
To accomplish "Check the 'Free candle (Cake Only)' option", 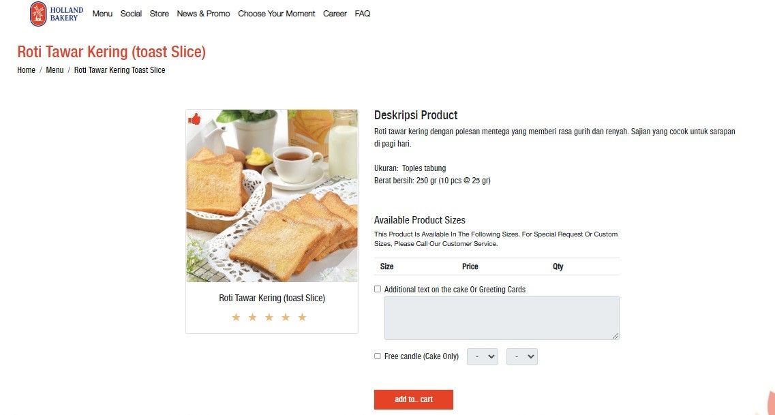I will pyautogui.click(x=377, y=356).
